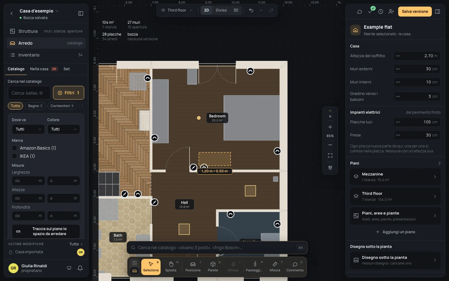449x281 pixels.
Task: Click the add collaborator icon
Action: [391, 12]
